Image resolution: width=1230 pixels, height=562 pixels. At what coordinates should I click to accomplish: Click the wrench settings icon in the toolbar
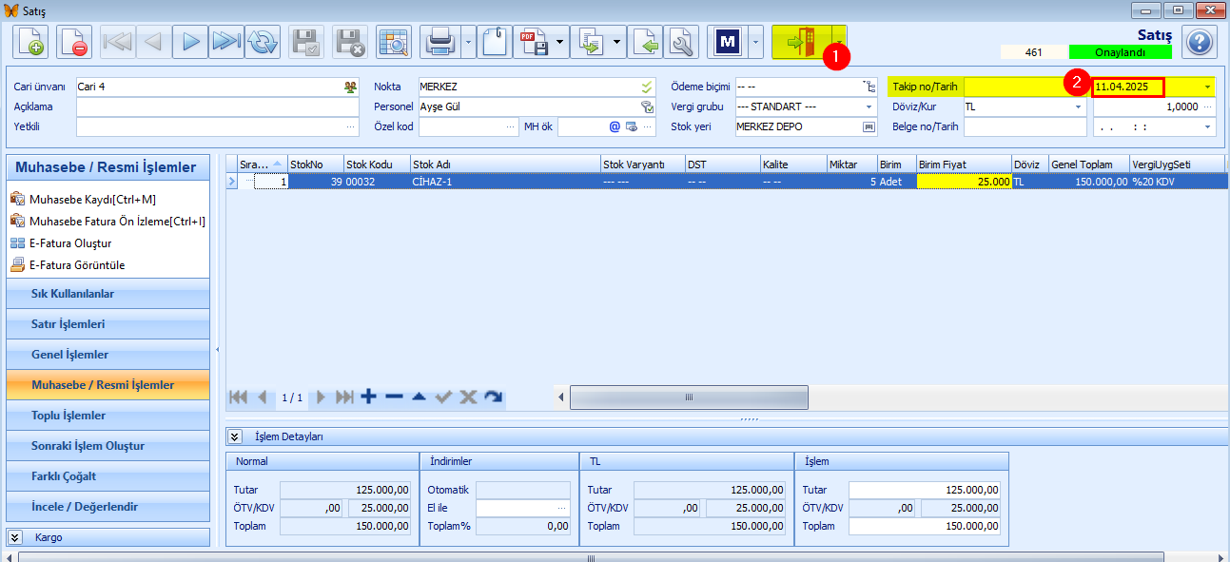681,43
